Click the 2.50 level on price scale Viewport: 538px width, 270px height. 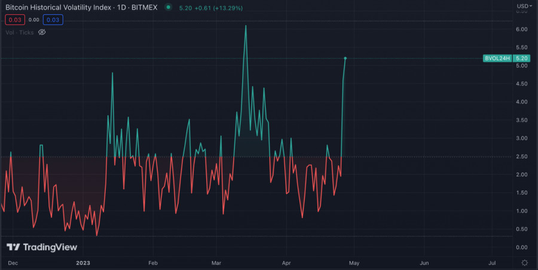[x=521, y=157]
